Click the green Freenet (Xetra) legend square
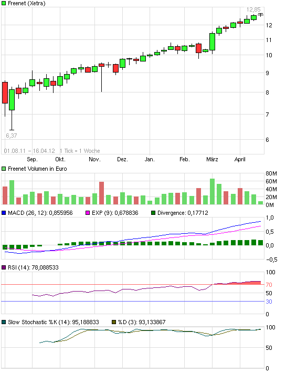Viewport: 286px width, 373px height. (x=4, y=3)
